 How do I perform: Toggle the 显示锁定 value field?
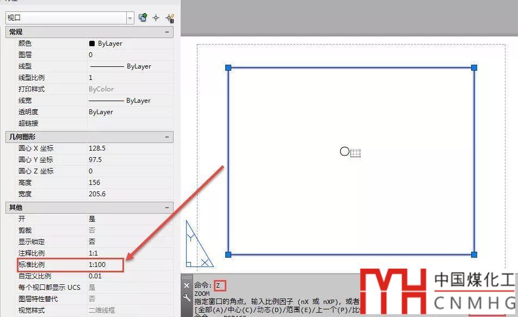click(x=129, y=242)
